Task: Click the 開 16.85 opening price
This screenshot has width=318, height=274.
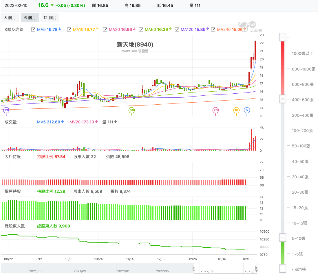Action: (100, 6)
